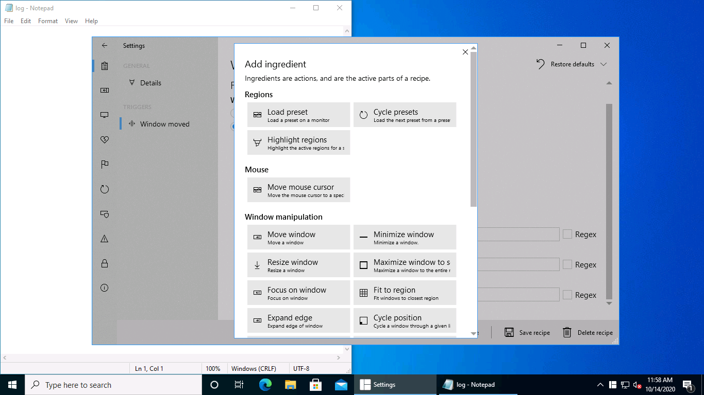Open Notepad's View menu
Viewport: 704px width, 395px height.
[71, 21]
